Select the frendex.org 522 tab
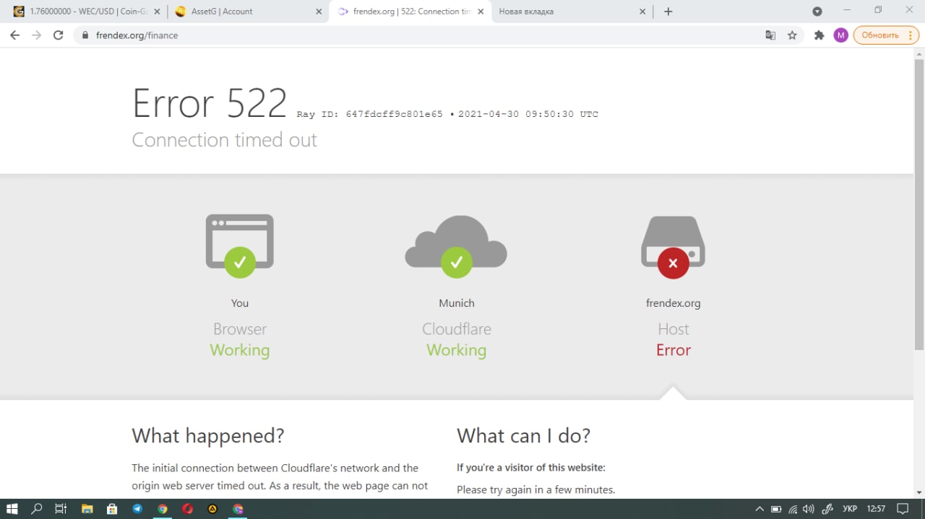The image size is (925, 519). coord(410,12)
